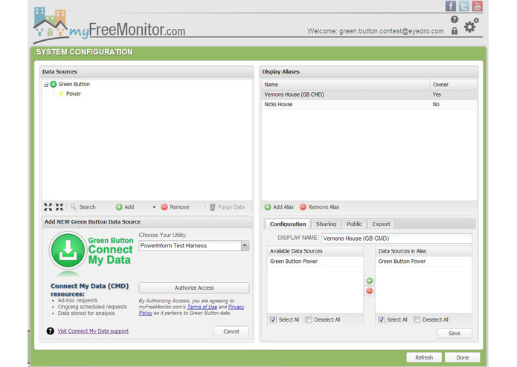
Task: Select Vernons House (GB CMD) alias row
Action: 369,94
